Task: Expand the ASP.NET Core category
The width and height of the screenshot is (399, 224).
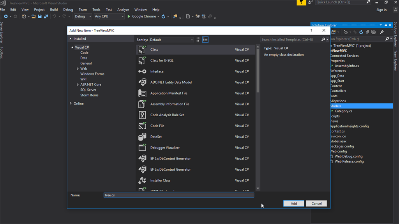Action: coord(78,84)
